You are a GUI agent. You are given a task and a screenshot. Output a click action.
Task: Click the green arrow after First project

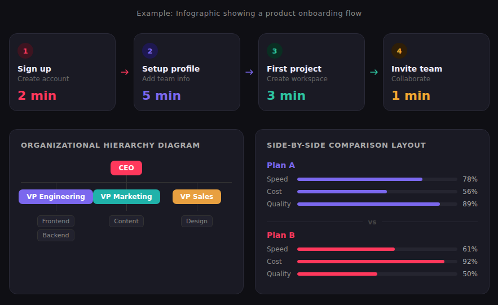[374, 72]
